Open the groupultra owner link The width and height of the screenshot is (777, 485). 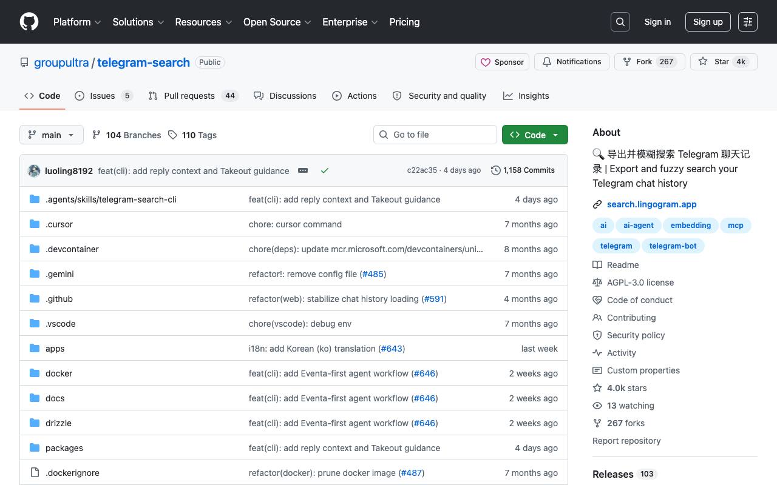tap(61, 62)
